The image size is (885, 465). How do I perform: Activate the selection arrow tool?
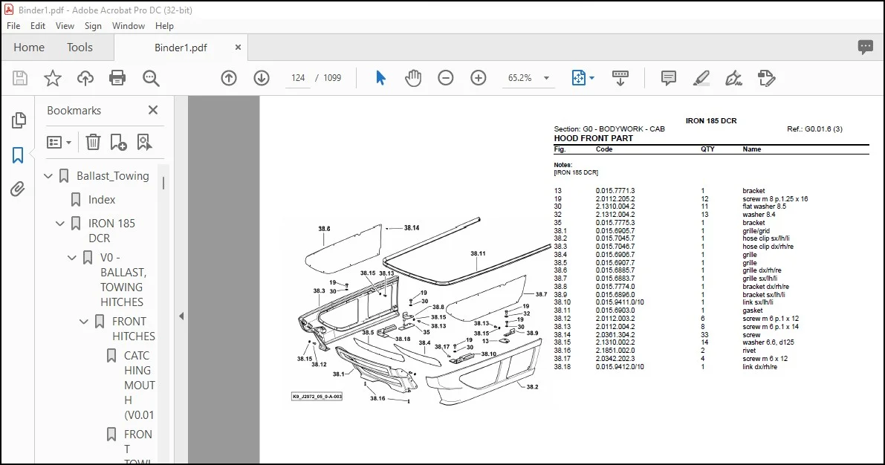click(x=380, y=78)
